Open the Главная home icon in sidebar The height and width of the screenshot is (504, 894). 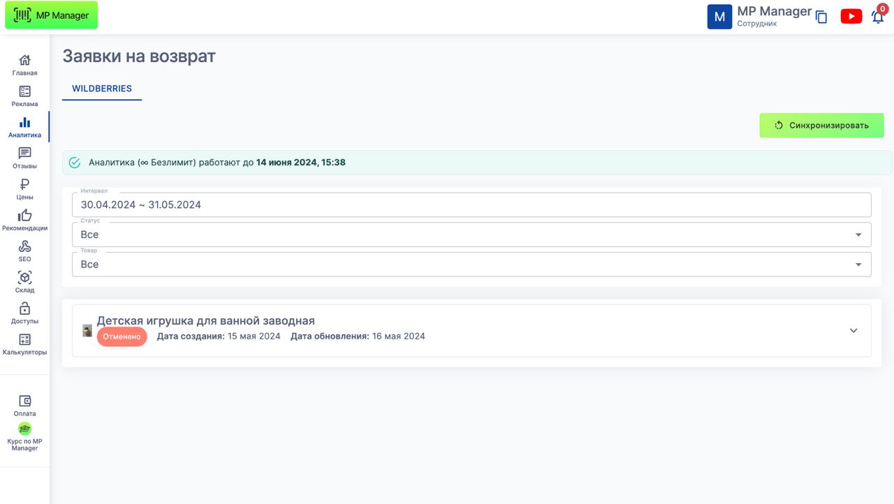[24, 61]
